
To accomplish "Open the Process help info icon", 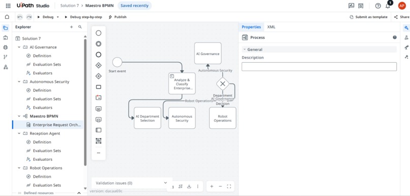I will [395, 38].
